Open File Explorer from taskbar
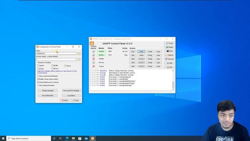The image size is (250, 141). tap(73, 138)
